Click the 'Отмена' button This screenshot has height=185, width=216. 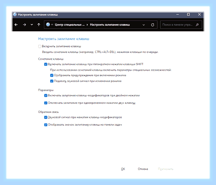143,169
